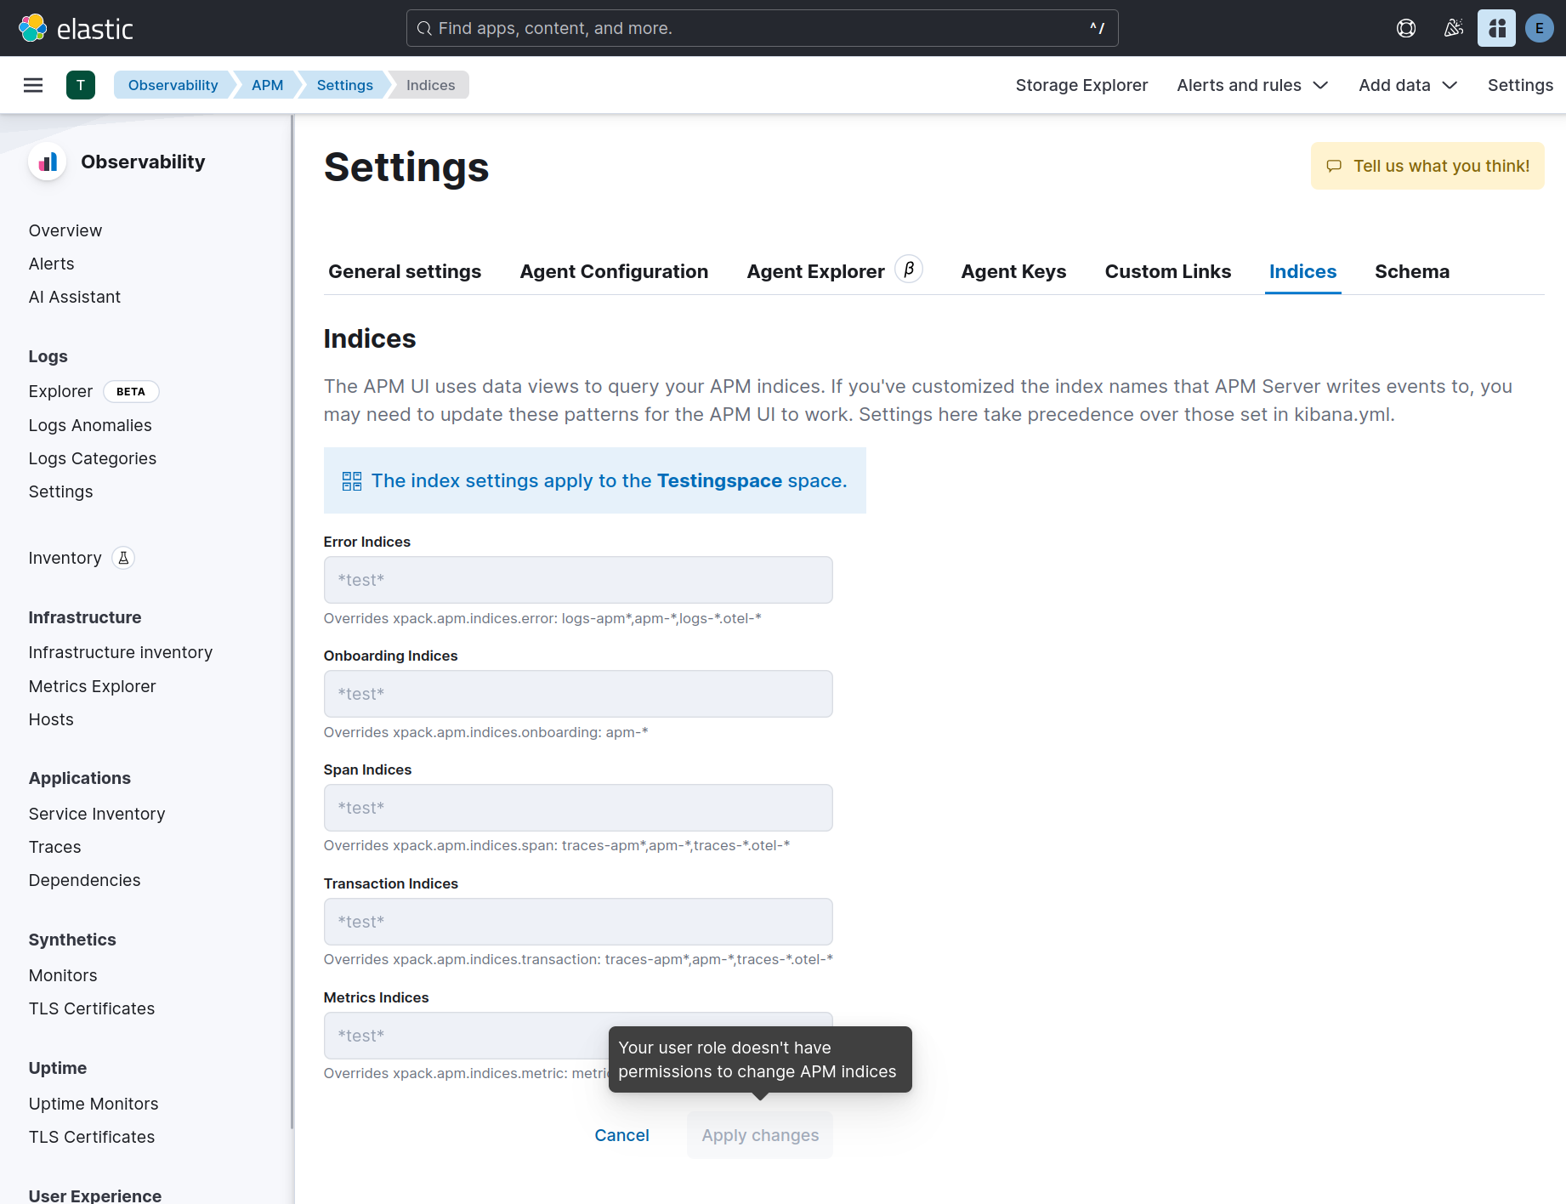Open Monitors under Synthetics
The width and height of the screenshot is (1566, 1204).
tap(63, 975)
